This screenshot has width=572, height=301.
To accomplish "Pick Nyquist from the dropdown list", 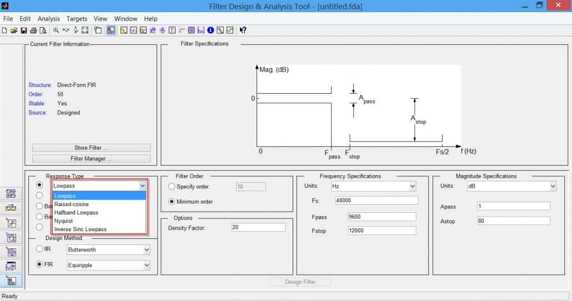I will pyautogui.click(x=99, y=221).
